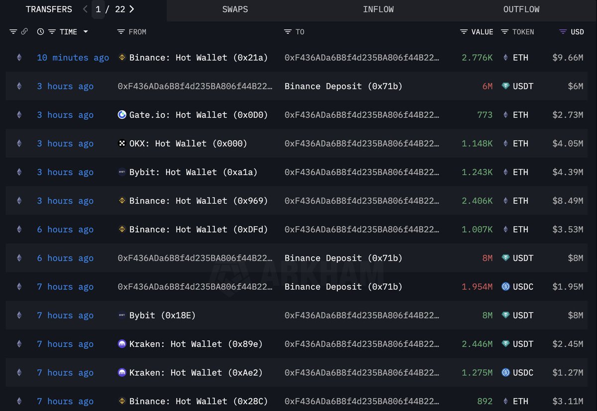Image resolution: width=597 pixels, height=411 pixels.
Task: Click Binance logo in 0x21a row
Action: [122, 58]
